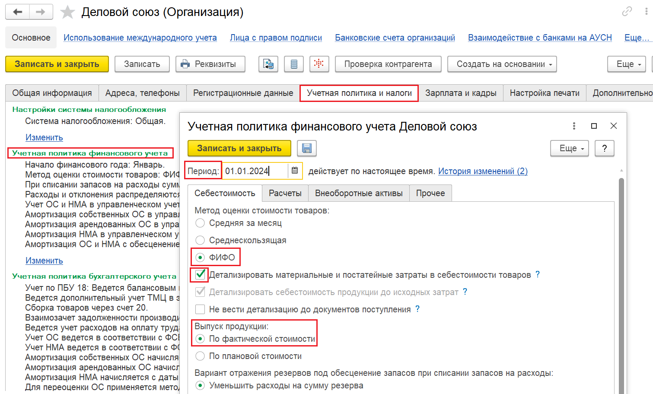Select the ФИФО valuation method
Viewport: 653px width, 394px height.
click(200, 257)
